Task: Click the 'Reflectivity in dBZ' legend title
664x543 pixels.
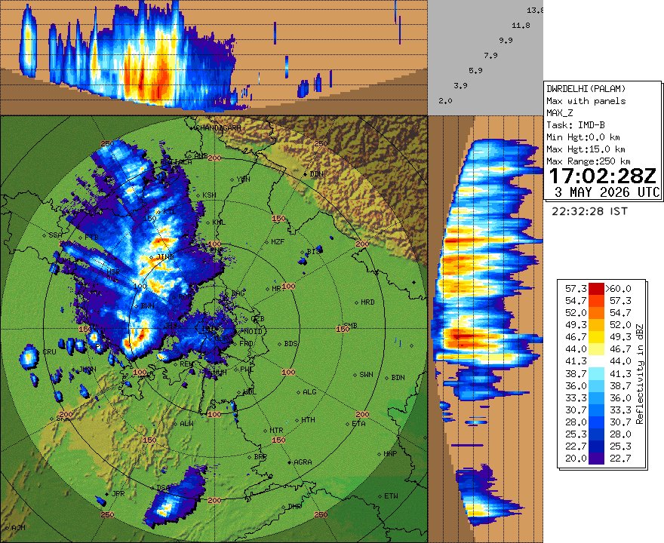Action: pyautogui.click(x=639, y=374)
